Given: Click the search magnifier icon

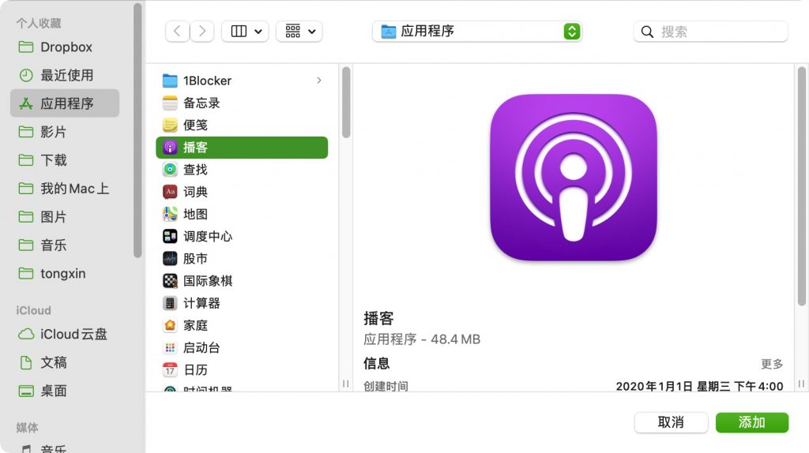Looking at the screenshot, I should point(647,32).
